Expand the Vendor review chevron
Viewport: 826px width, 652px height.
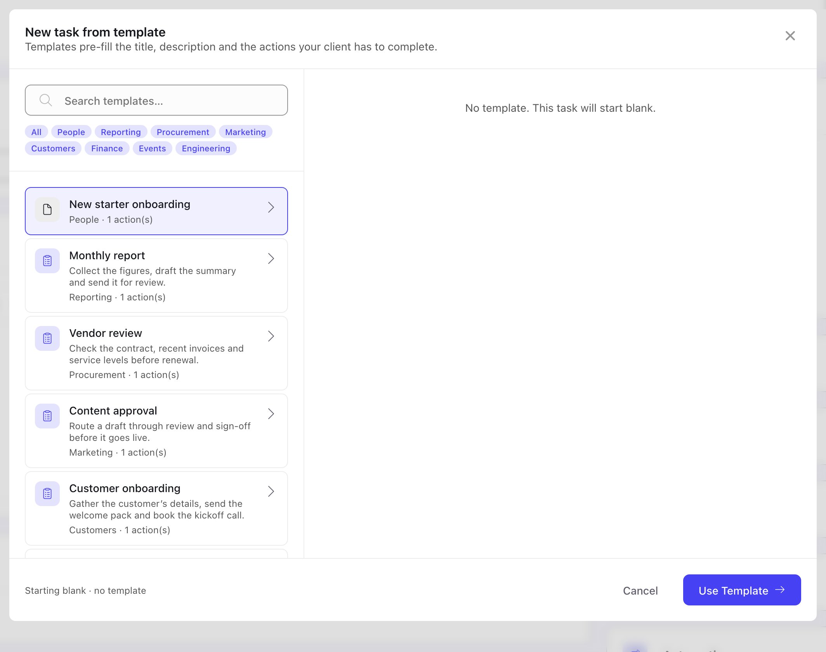point(271,336)
